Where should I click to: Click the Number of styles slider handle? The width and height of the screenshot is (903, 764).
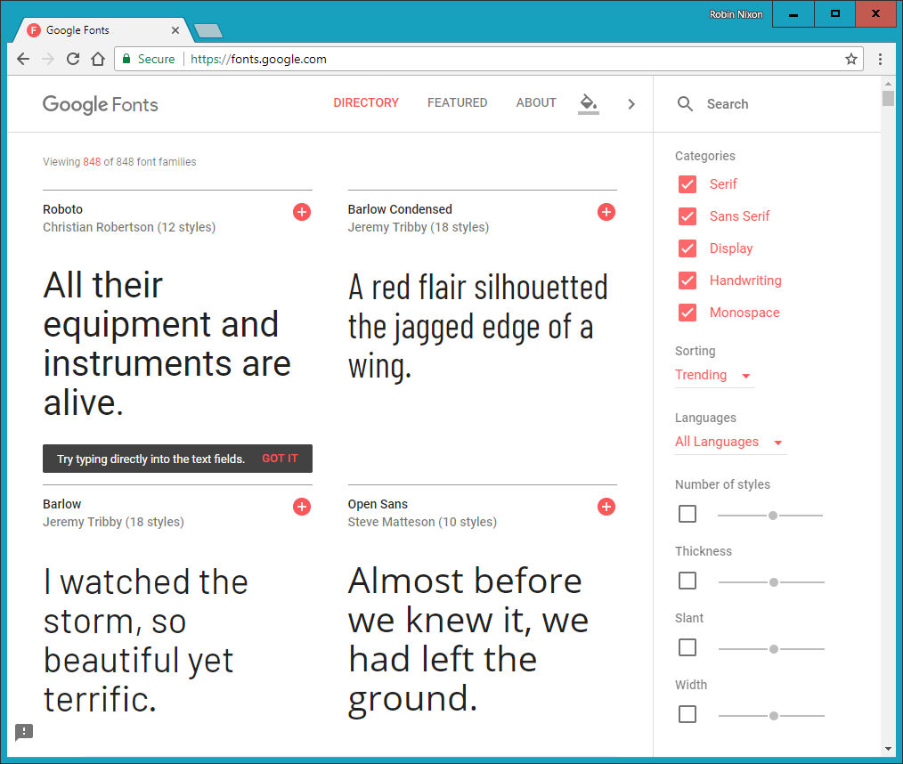pos(773,516)
